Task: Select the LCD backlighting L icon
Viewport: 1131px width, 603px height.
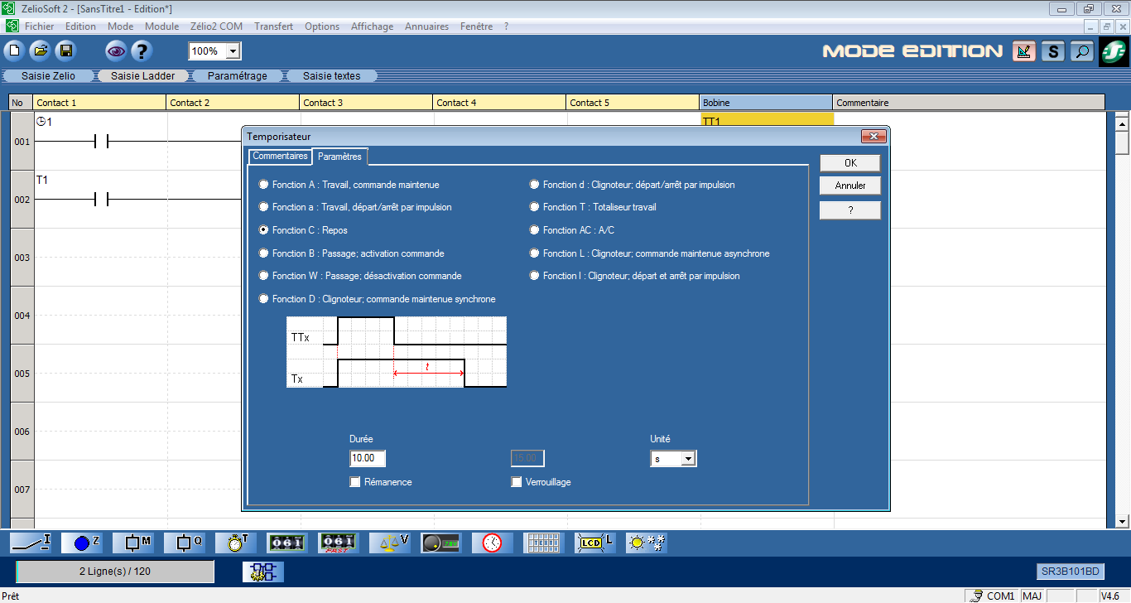Action: (x=596, y=543)
